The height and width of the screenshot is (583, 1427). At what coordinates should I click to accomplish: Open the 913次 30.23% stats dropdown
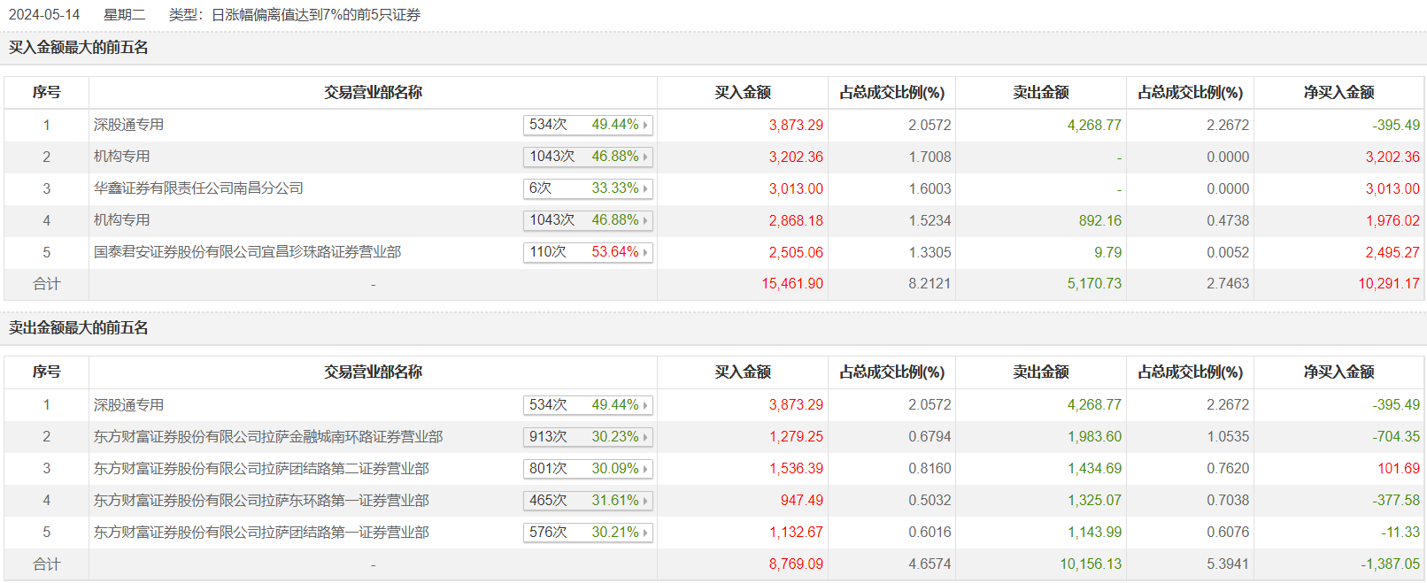pos(588,437)
